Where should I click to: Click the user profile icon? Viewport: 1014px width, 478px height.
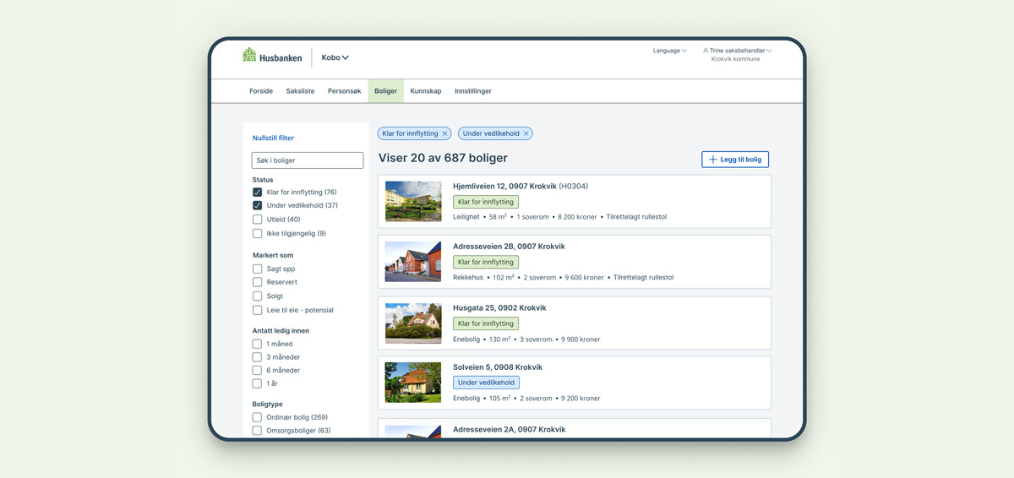(706, 51)
